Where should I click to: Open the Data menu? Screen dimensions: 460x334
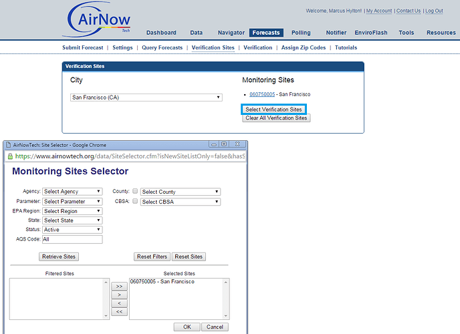(197, 33)
